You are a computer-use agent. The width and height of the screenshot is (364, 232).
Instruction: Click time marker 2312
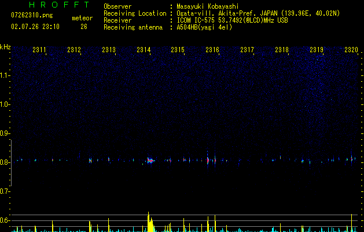pyautogui.click(x=74, y=49)
